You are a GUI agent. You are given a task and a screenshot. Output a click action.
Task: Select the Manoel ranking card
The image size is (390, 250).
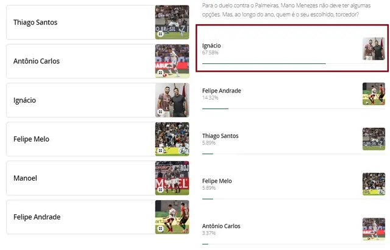[x=79, y=178]
